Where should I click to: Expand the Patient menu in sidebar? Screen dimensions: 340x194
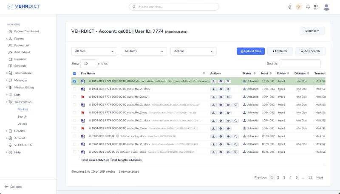pyautogui.click(x=7, y=39)
